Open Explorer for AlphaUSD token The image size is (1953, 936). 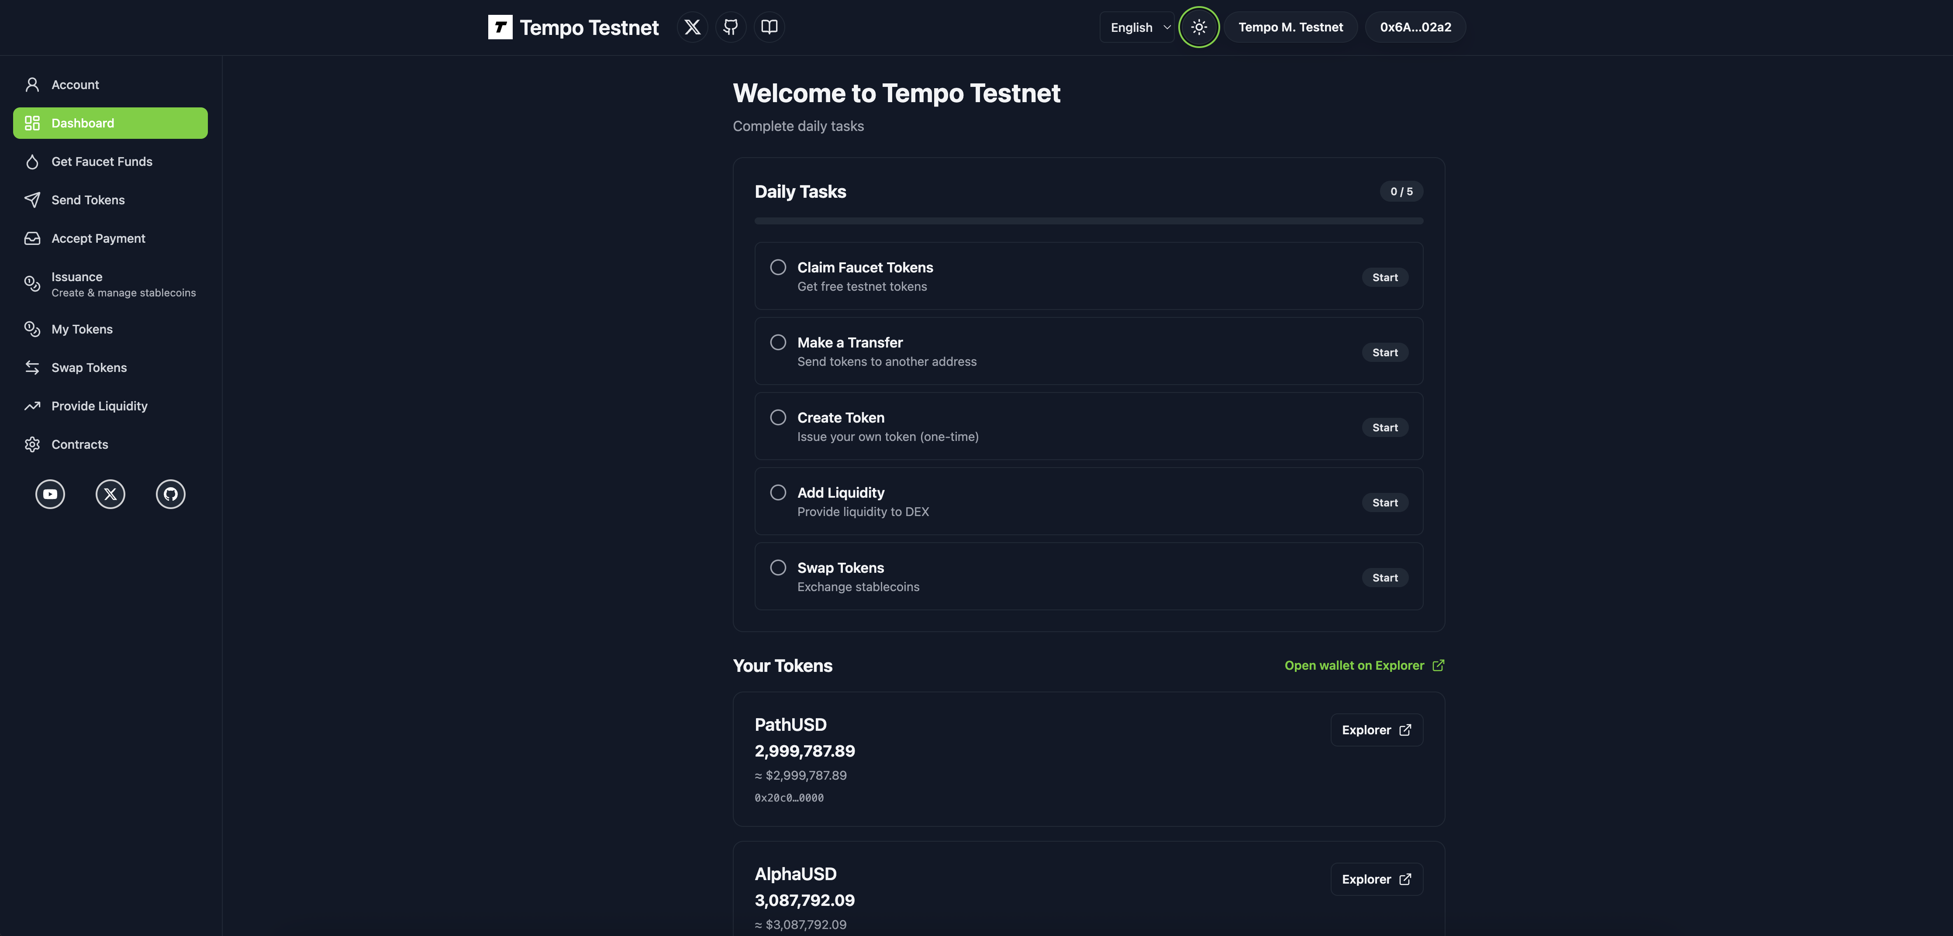[x=1376, y=879]
